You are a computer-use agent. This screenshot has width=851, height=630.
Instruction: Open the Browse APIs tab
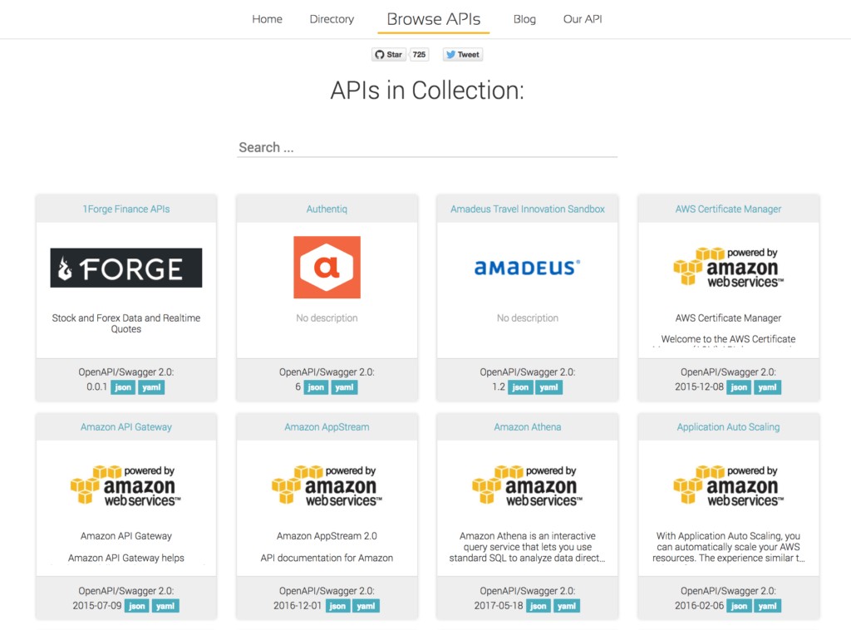433,18
